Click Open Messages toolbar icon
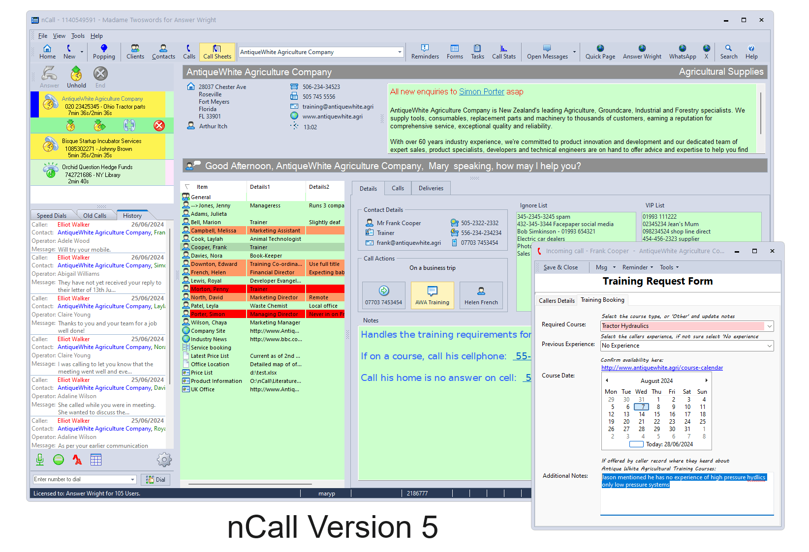 pyautogui.click(x=547, y=52)
